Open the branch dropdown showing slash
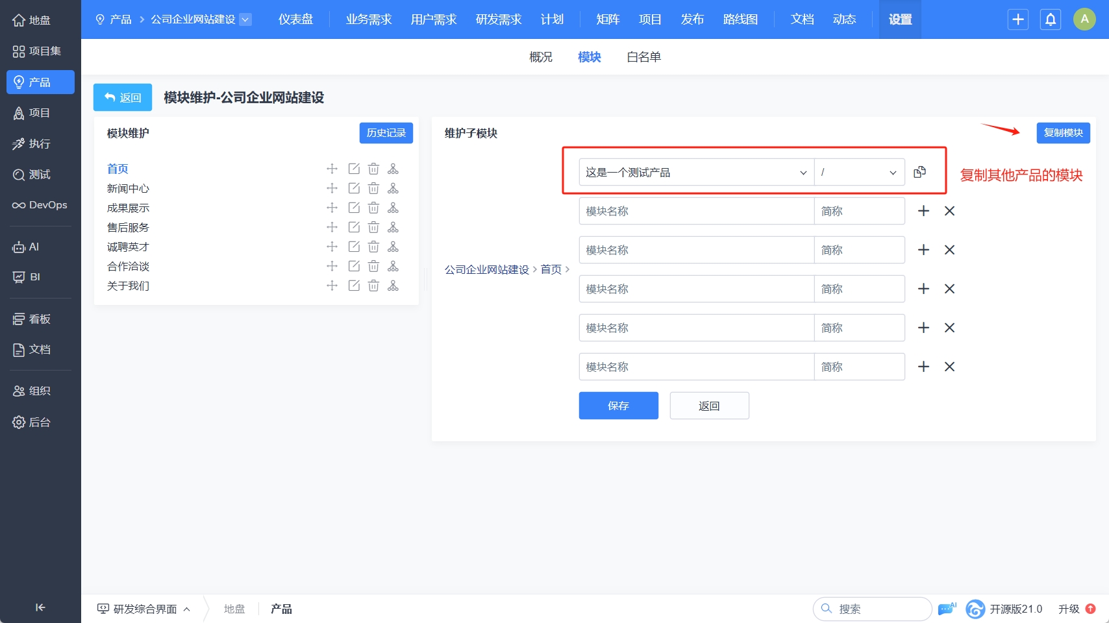This screenshot has height=623, width=1109. 860,172
